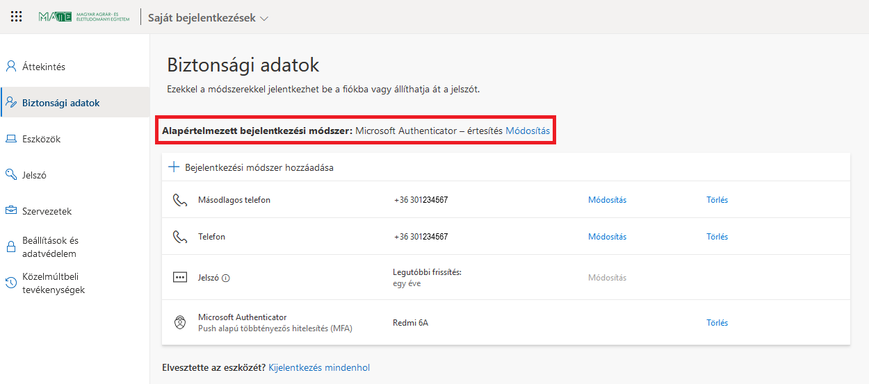Click the plus icon to add sign-in method
The width and height of the screenshot is (869, 384).
coord(174,167)
